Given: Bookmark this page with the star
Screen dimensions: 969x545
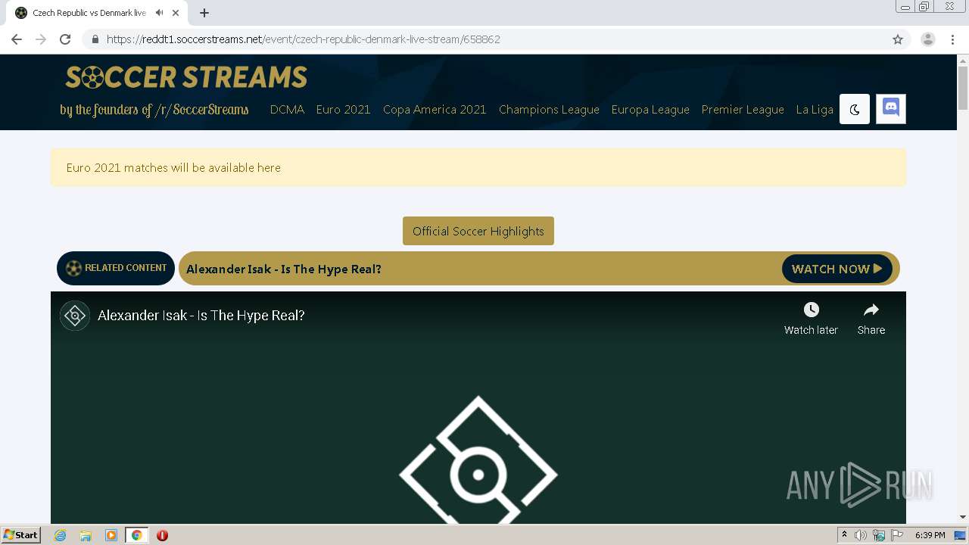Looking at the screenshot, I should (898, 39).
